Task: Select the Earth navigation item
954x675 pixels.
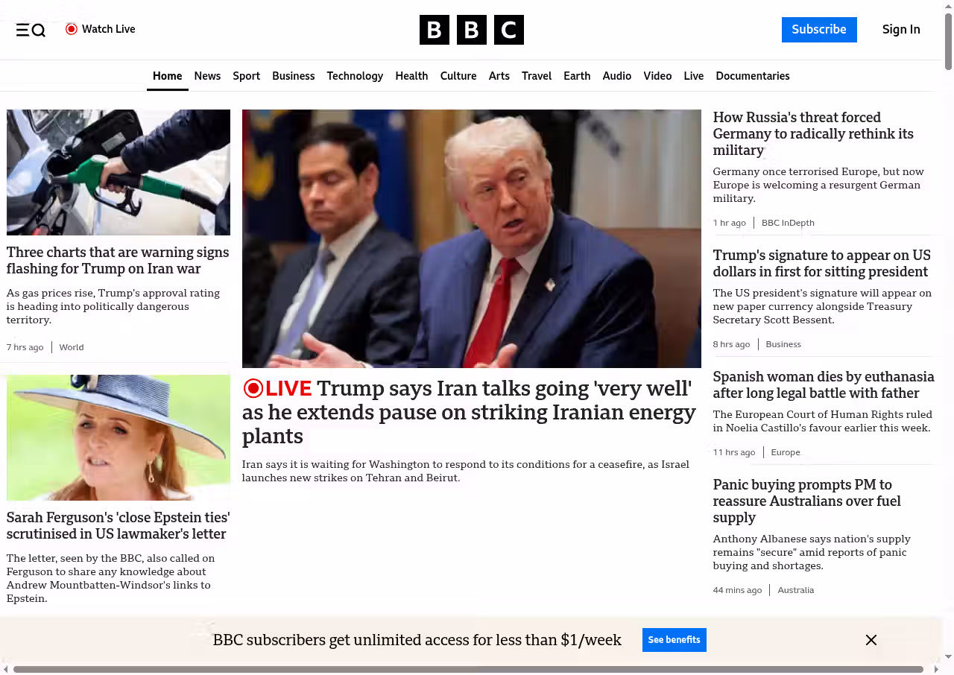Action: click(577, 76)
